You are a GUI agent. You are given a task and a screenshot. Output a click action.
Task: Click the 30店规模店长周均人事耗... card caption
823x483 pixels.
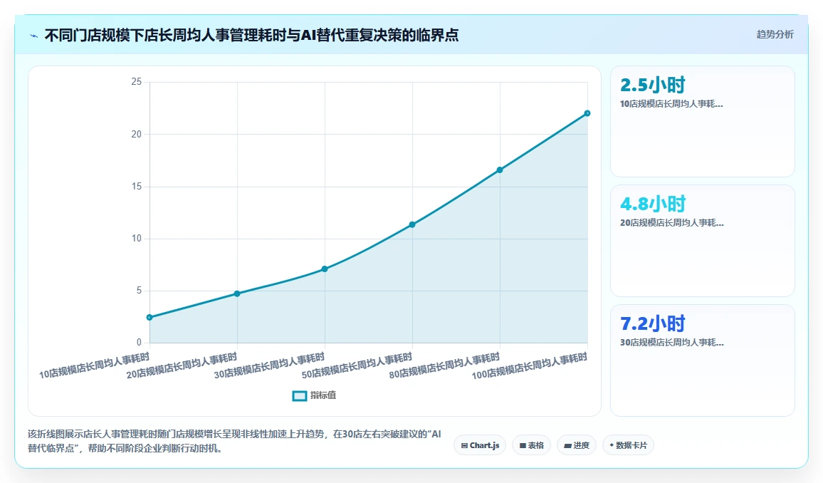click(672, 343)
